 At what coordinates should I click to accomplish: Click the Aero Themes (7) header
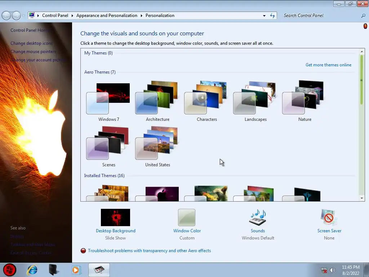coord(100,72)
